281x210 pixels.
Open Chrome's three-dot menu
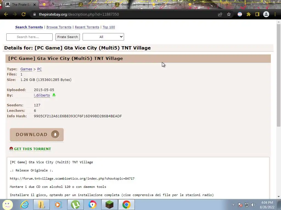pyautogui.click(x=275, y=14)
